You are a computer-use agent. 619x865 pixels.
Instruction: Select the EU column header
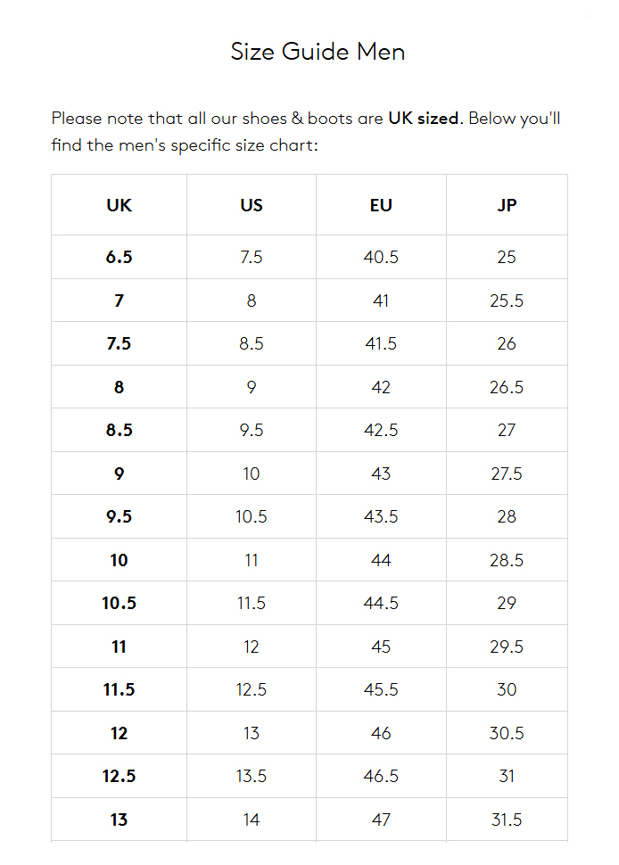tap(381, 205)
